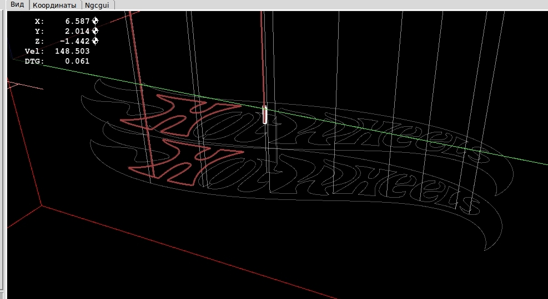The image size is (548, 299).
Task: Select the DTG value 0.061
Action: [x=77, y=61]
